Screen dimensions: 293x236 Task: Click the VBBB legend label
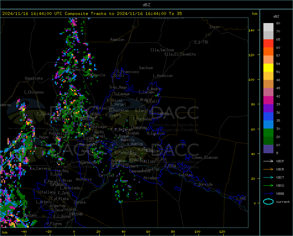pos(280,193)
